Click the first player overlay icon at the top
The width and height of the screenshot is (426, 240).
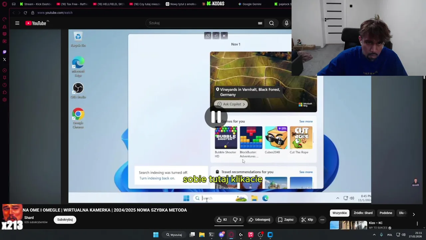[208, 36]
